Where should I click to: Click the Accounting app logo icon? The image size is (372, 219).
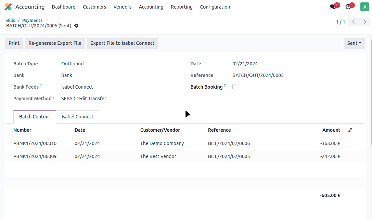pos(8,7)
